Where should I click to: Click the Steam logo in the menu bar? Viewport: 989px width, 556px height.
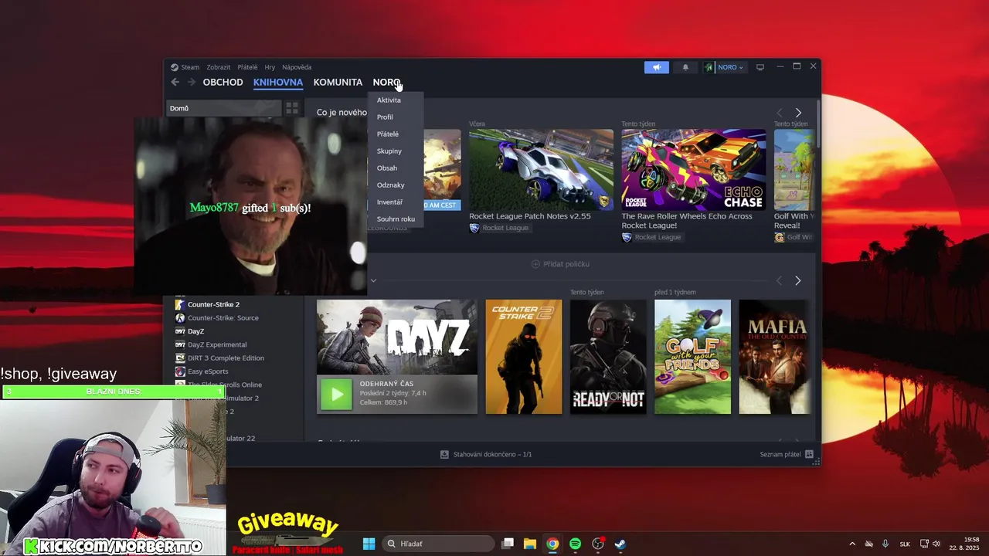[175, 67]
